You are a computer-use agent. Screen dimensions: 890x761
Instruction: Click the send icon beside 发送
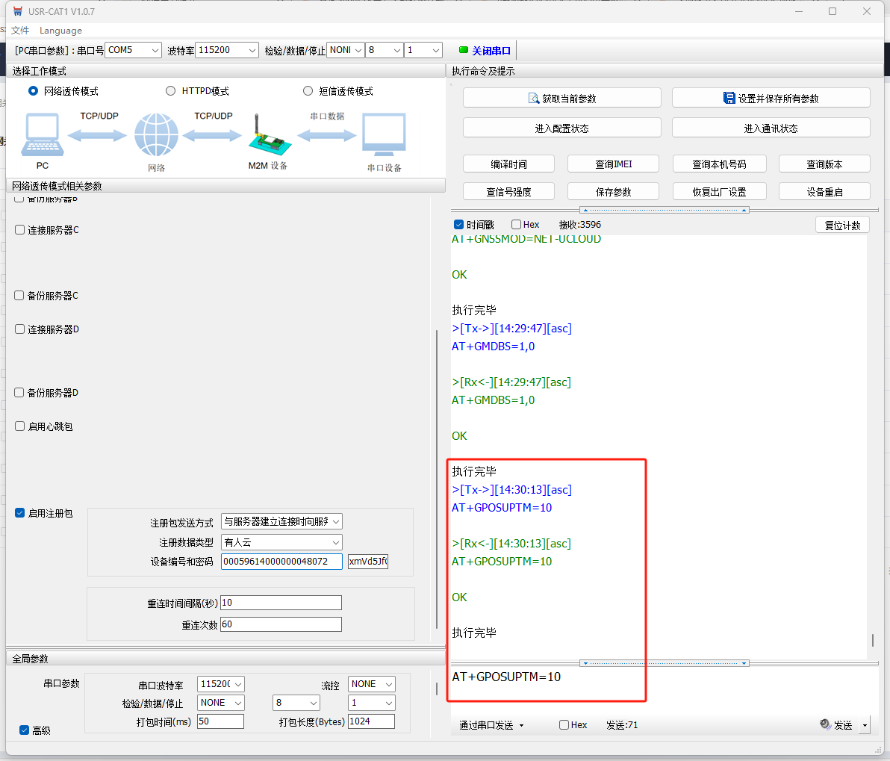point(825,724)
